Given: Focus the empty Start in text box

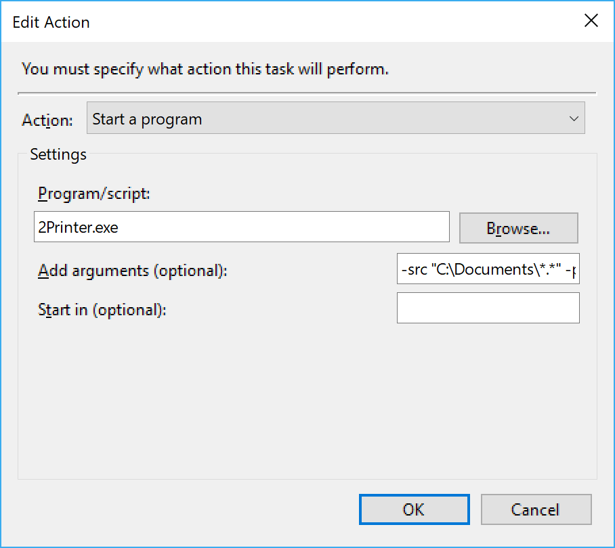Looking at the screenshot, I should (488, 308).
